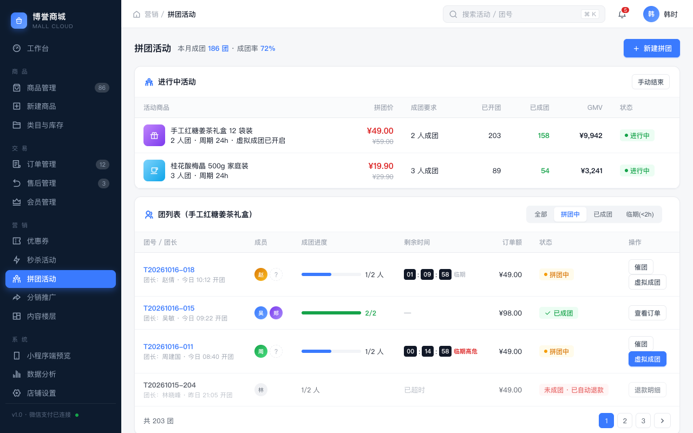Click the 秒杀活动 lightning icon
The width and height of the screenshot is (693, 433).
click(17, 260)
